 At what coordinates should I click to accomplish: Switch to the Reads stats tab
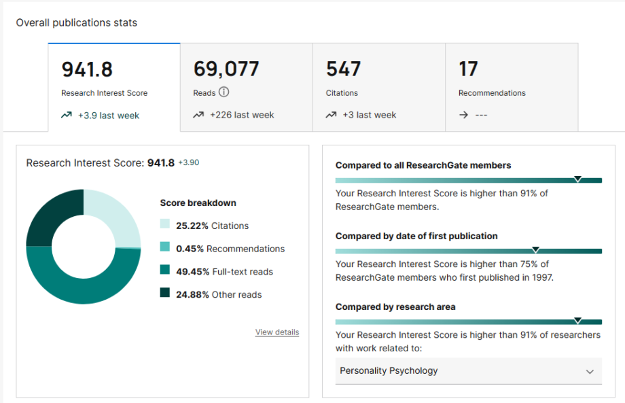[x=246, y=87]
